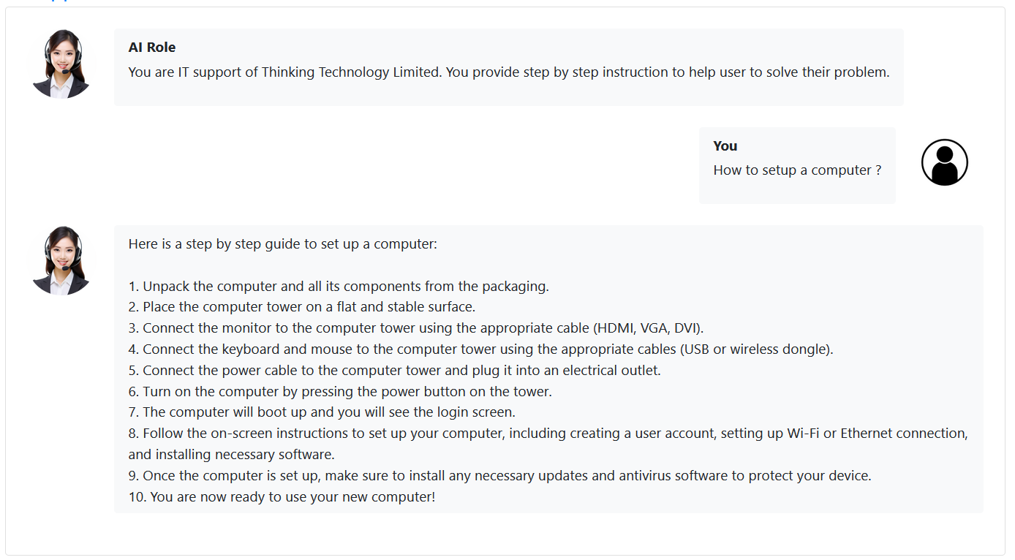Click step 5 about the power cable

pos(395,371)
